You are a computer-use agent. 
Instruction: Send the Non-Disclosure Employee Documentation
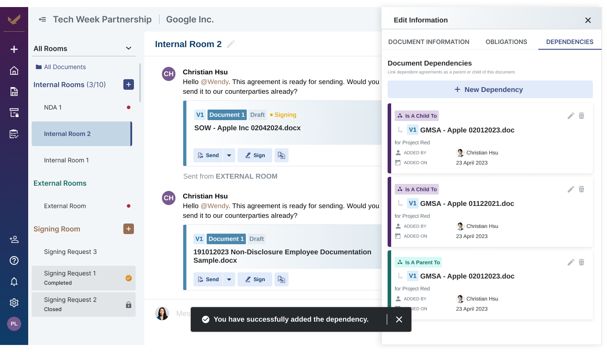point(208,279)
